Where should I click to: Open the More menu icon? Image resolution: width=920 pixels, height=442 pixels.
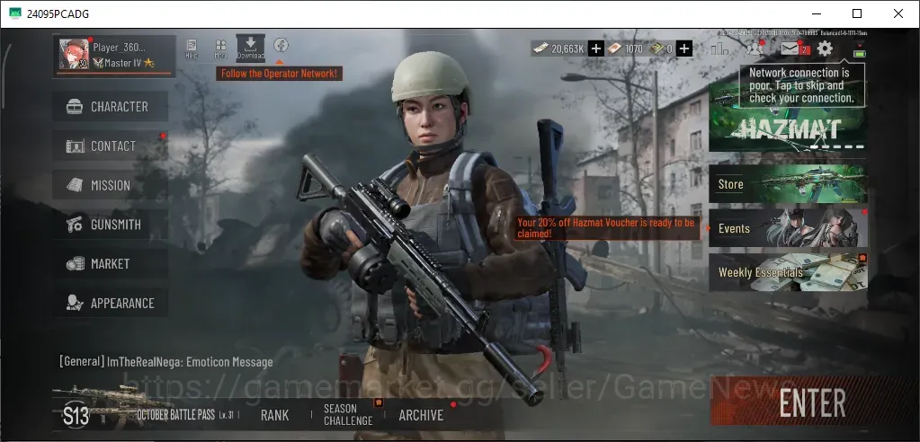click(x=220, y=49)
